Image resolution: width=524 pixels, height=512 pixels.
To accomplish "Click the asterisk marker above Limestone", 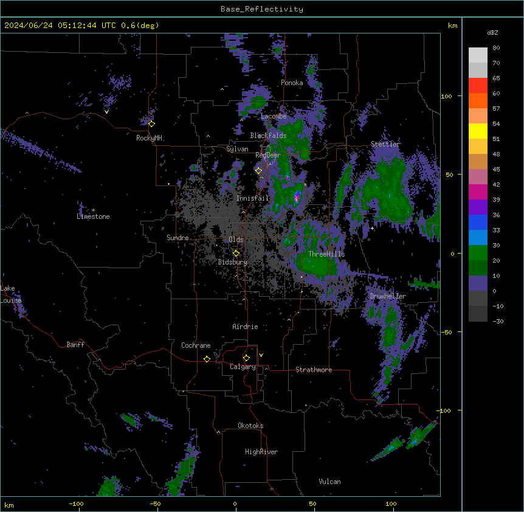I will (x=93, y=210).
